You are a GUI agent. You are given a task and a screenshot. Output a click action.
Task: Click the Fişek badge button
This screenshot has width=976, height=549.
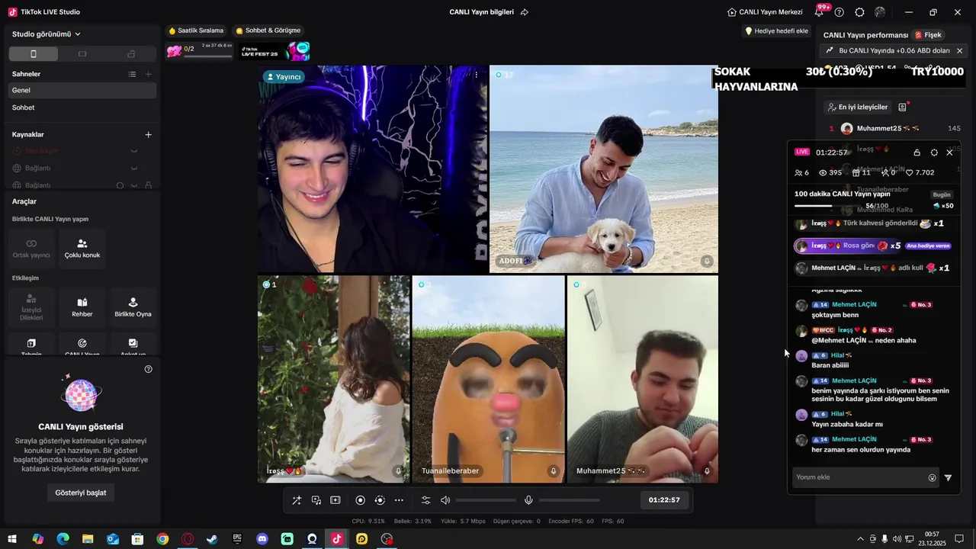[929, 35]
